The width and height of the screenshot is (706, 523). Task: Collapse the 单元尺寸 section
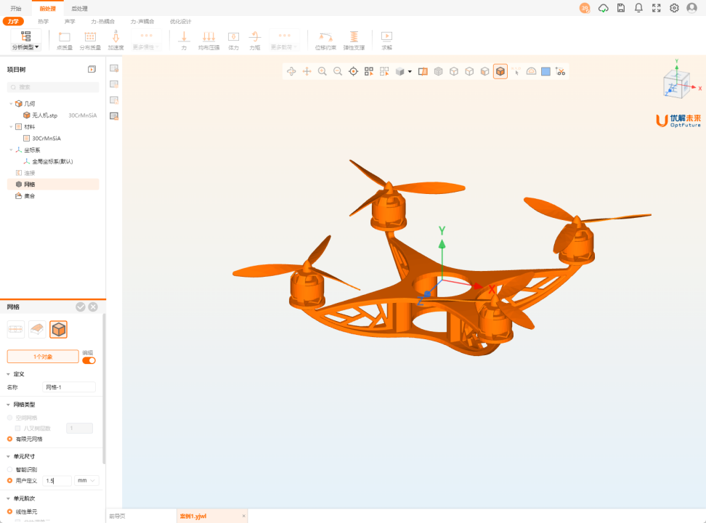pyautogui.click(x=8, y=456)
